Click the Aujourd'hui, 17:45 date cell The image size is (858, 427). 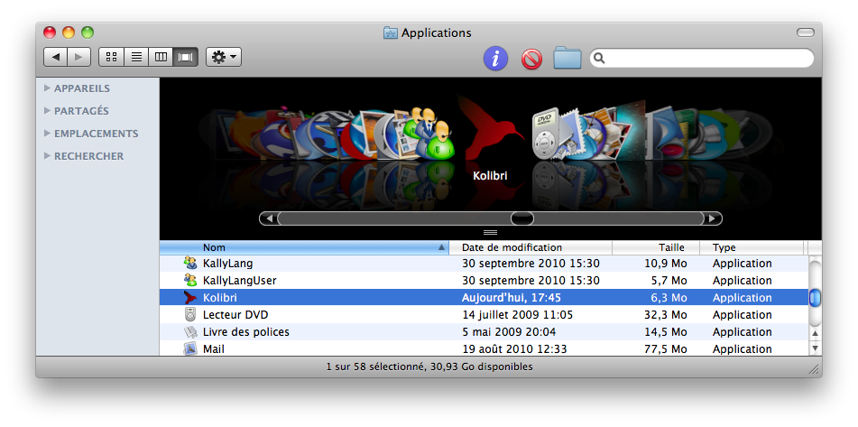point(511,298)
